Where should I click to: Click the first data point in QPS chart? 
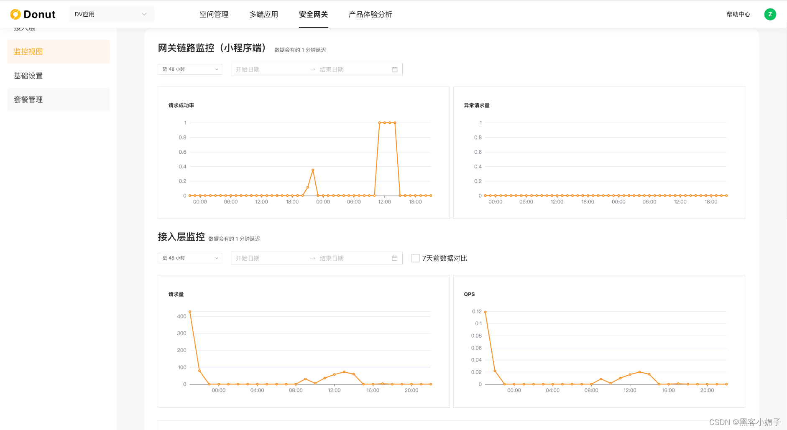coord(485,312)
